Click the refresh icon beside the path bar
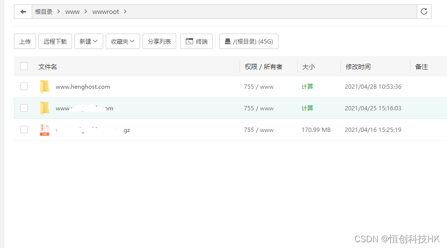The image size is (447, 248). [424, 12]
